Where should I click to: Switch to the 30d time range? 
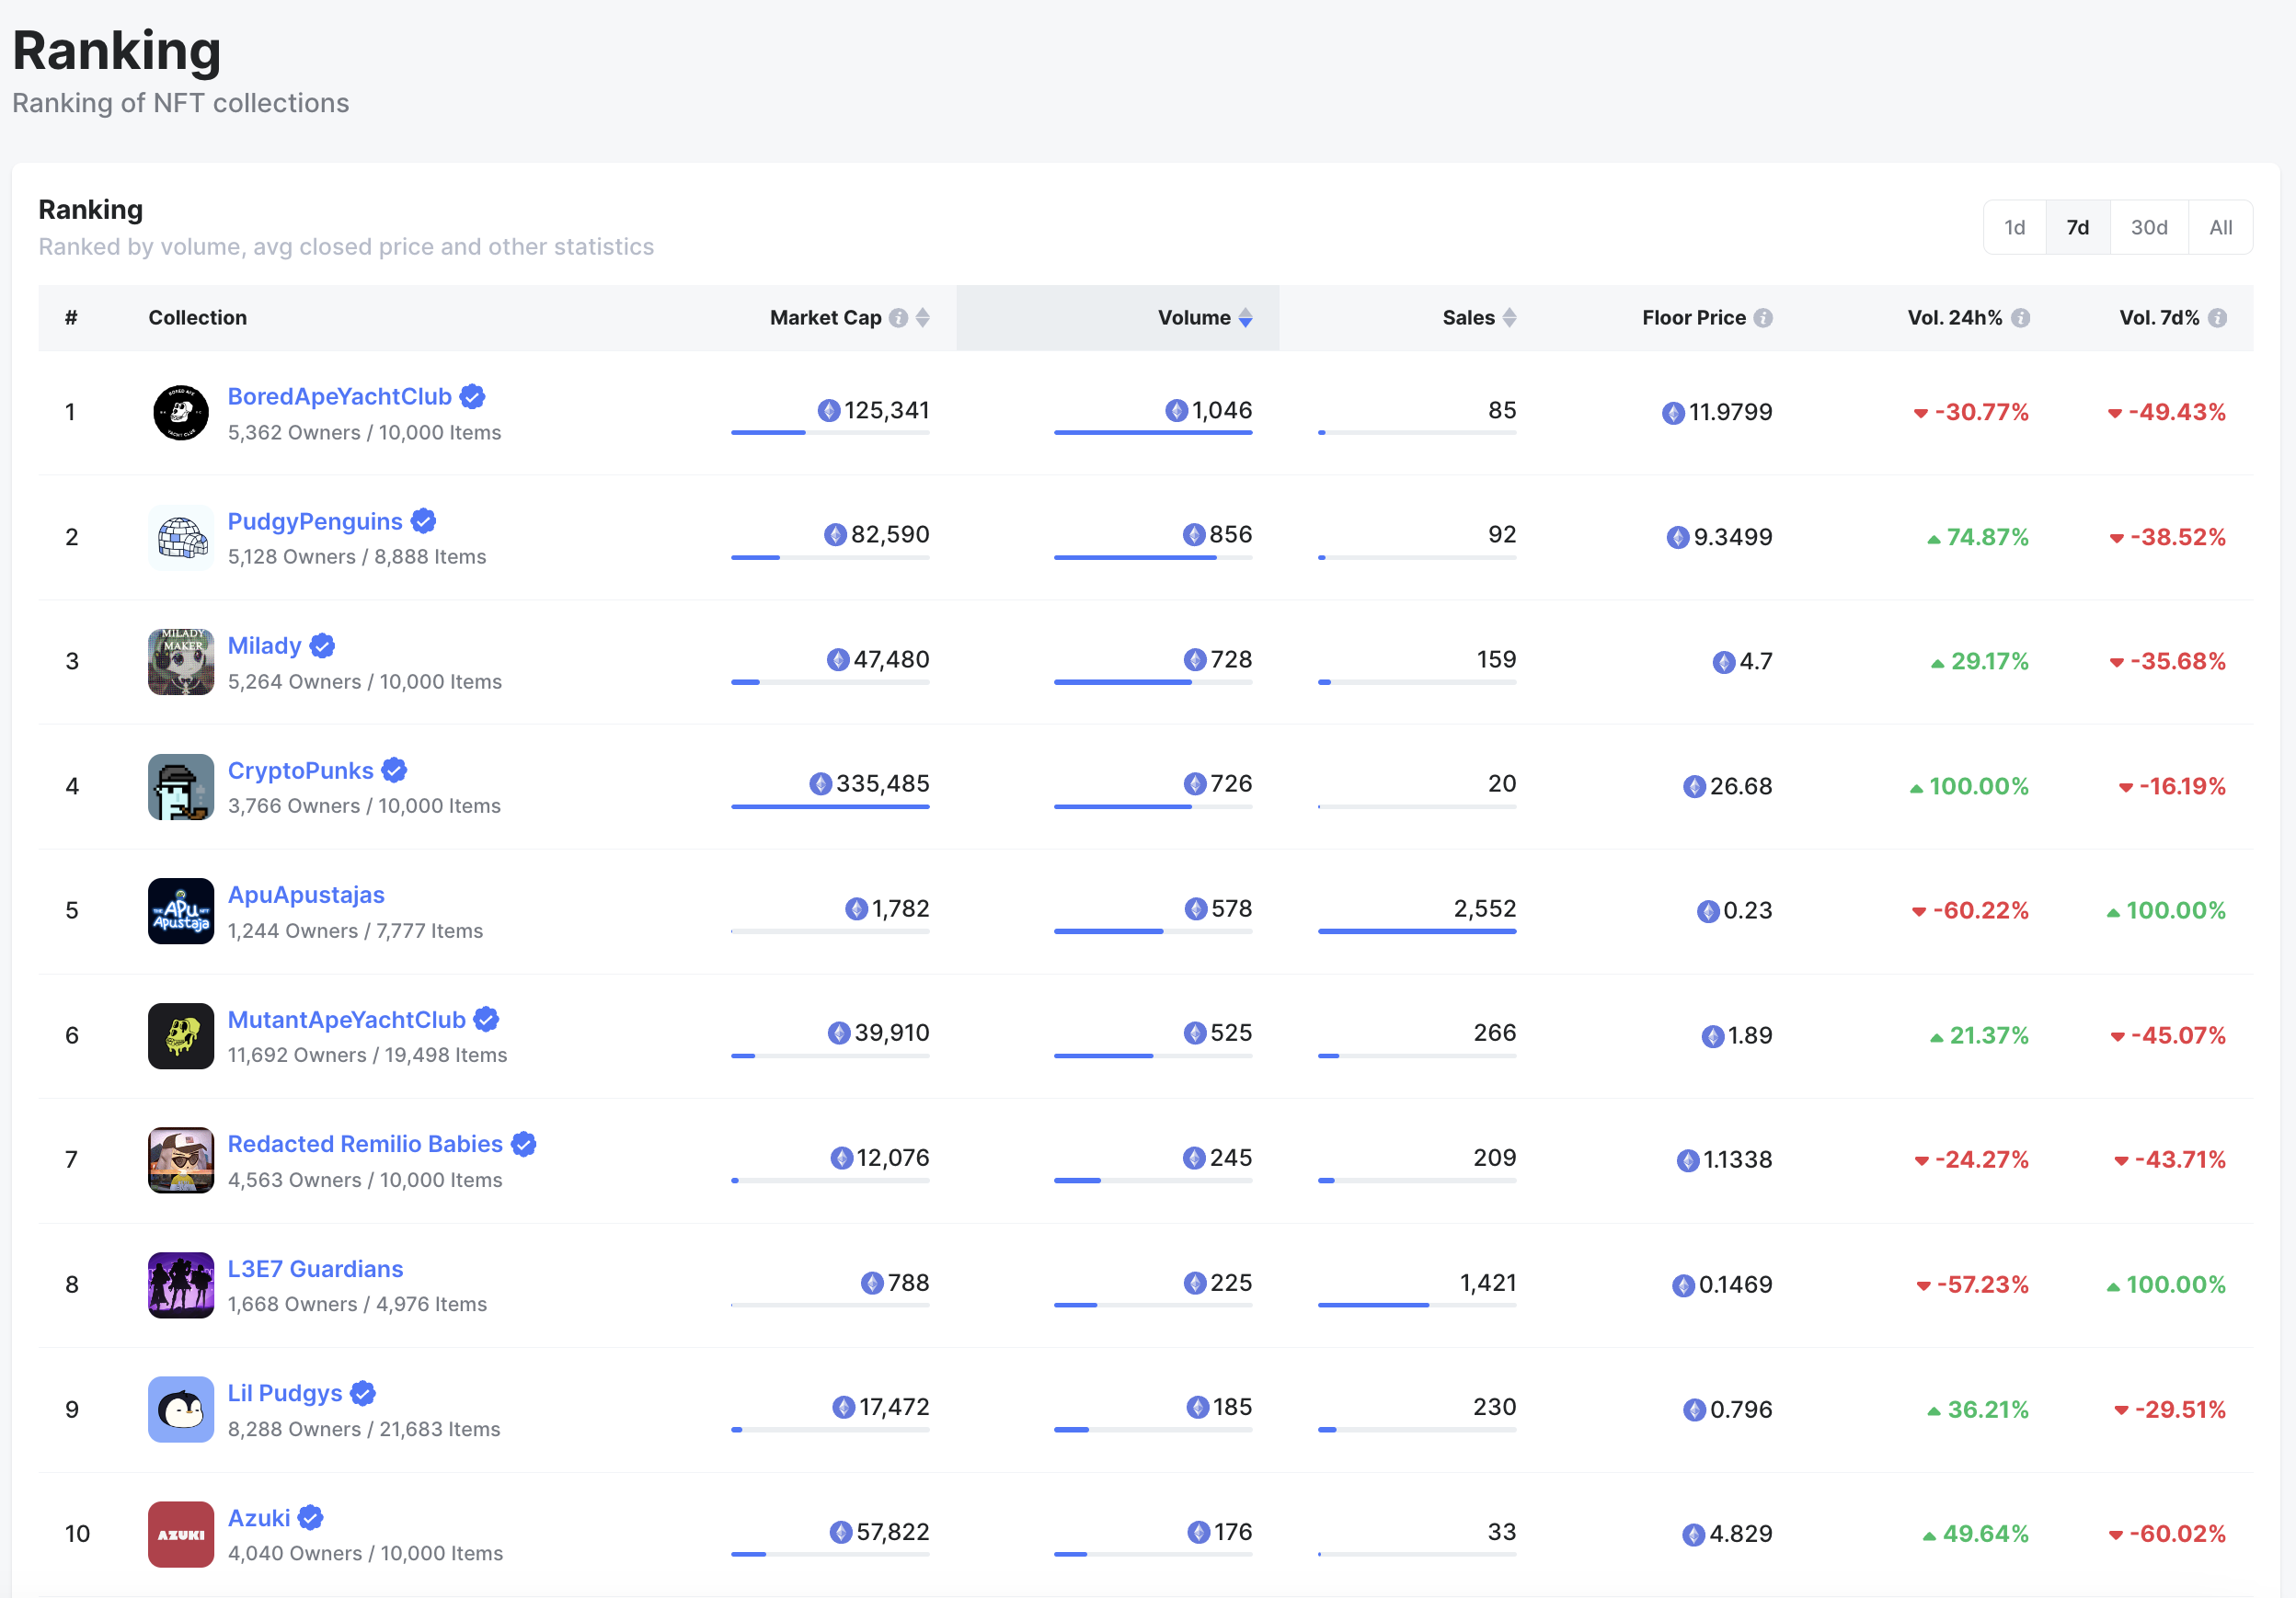[2149, 228]
